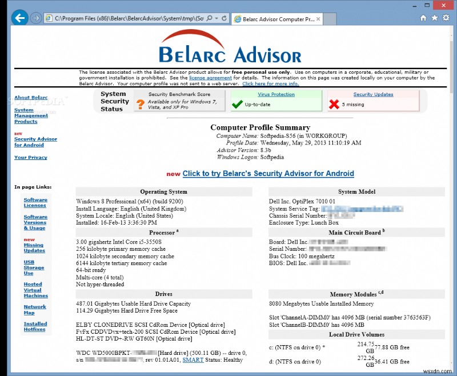The width and height of the screenshot is (457, 376).
Task: Click 'd: (NTFS on drive 0)' volume row
Action: 339,362
